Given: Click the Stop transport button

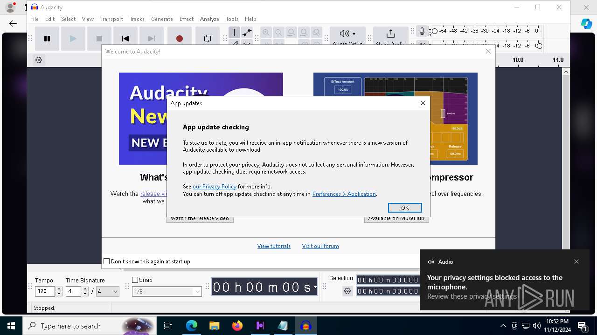Looking at the screenshot, I should pos(99,39).
